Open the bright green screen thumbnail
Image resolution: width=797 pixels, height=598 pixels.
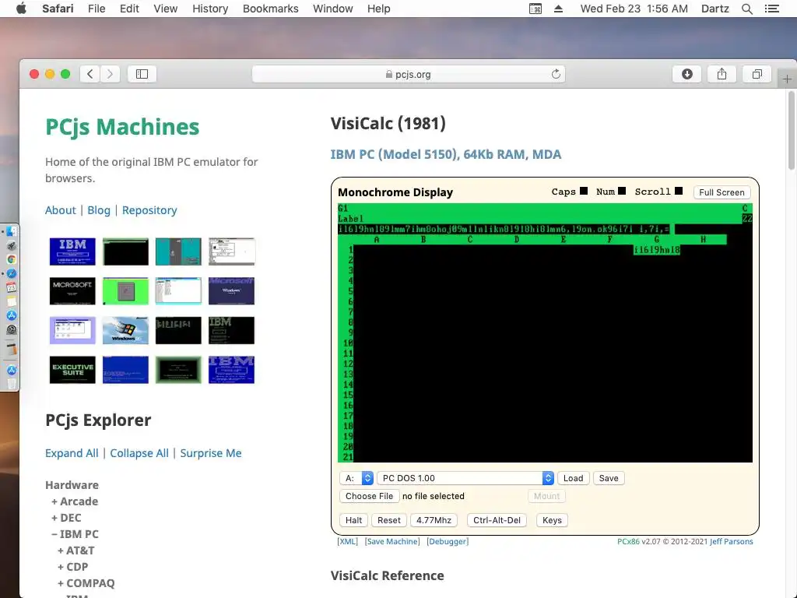125,291
